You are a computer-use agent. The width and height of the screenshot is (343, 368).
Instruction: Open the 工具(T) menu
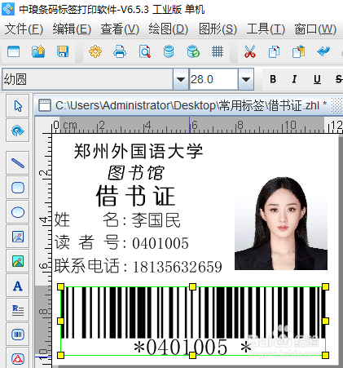(x=266, y=29)
